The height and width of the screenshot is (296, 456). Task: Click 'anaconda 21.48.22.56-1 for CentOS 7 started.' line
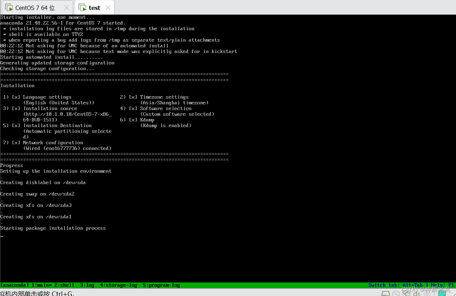(x=63, y=23)
